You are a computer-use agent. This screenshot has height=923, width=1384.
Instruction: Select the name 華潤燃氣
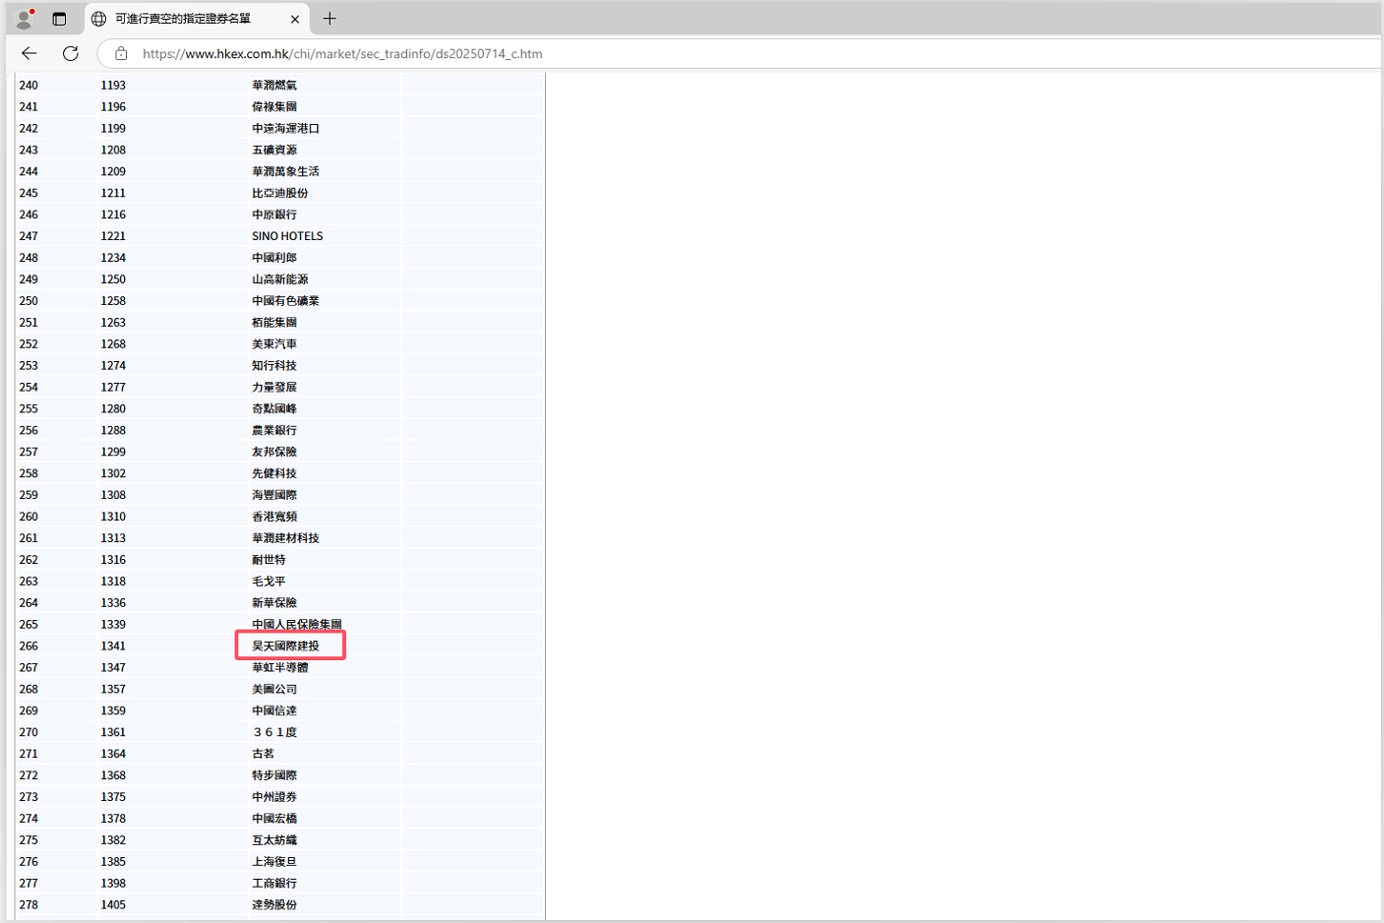[x=274, y=86]
